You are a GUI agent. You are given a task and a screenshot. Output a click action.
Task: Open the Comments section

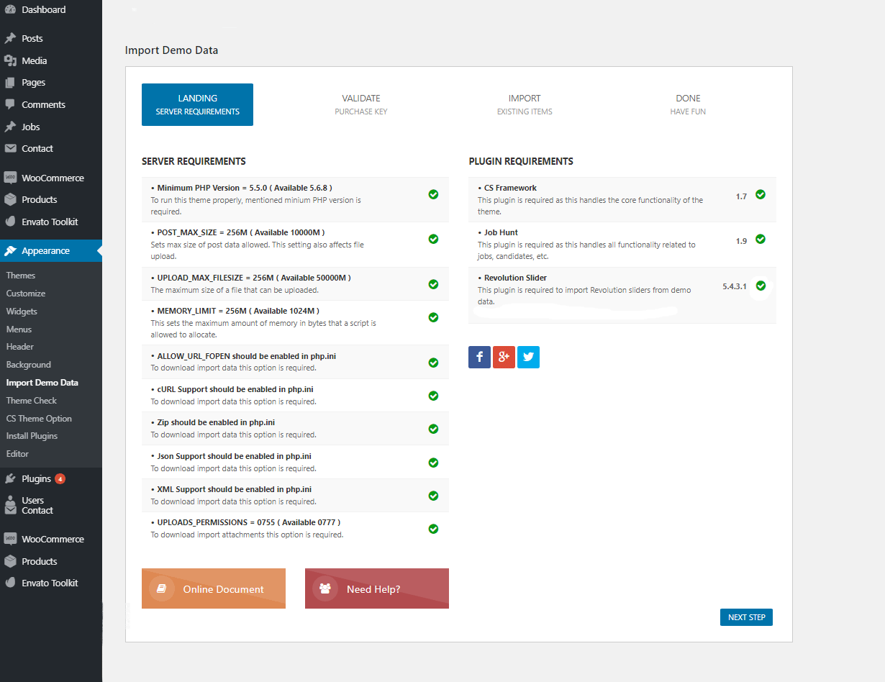(x=43, y=104)
